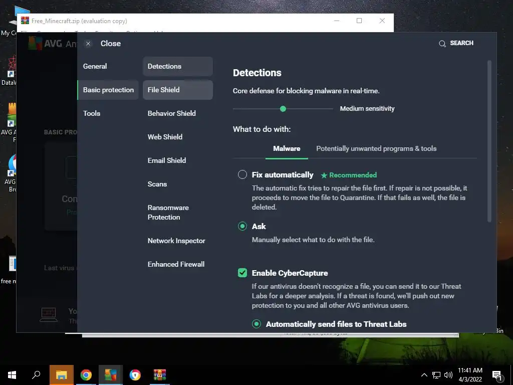Open the Tools settings category
This screenshot has width=513, height=385.
click(x=92, y=113)
